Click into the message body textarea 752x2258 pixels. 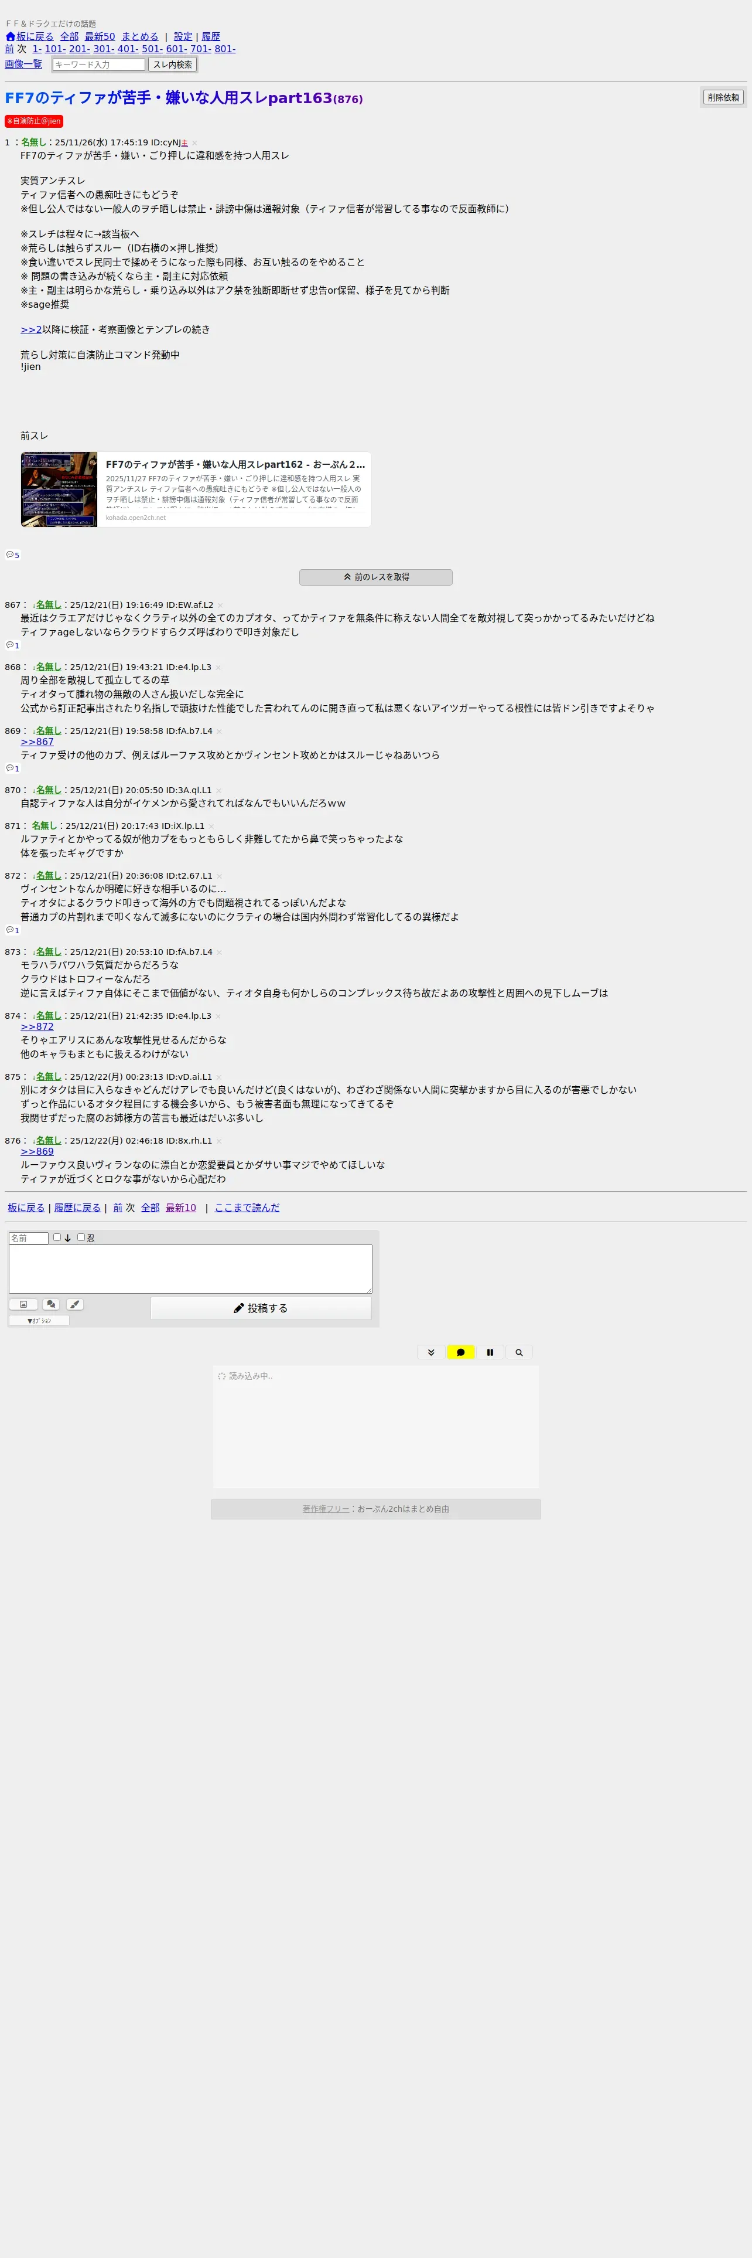(191, 1269)
